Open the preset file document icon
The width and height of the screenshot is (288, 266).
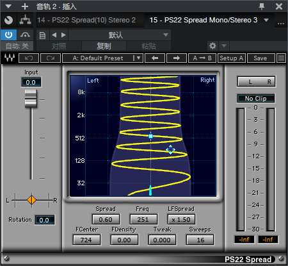[x=42, y=35]
